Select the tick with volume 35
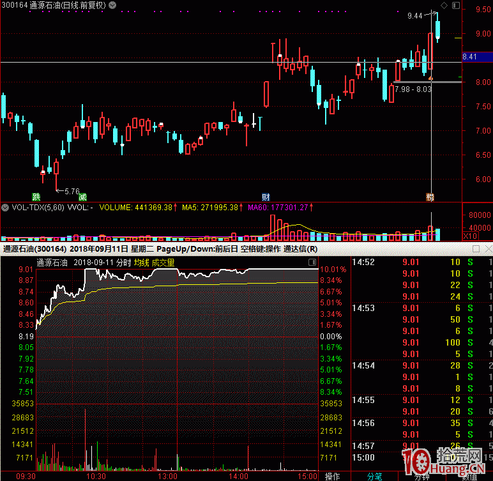Viewport: 493px width, 481px height. (421, 423)
